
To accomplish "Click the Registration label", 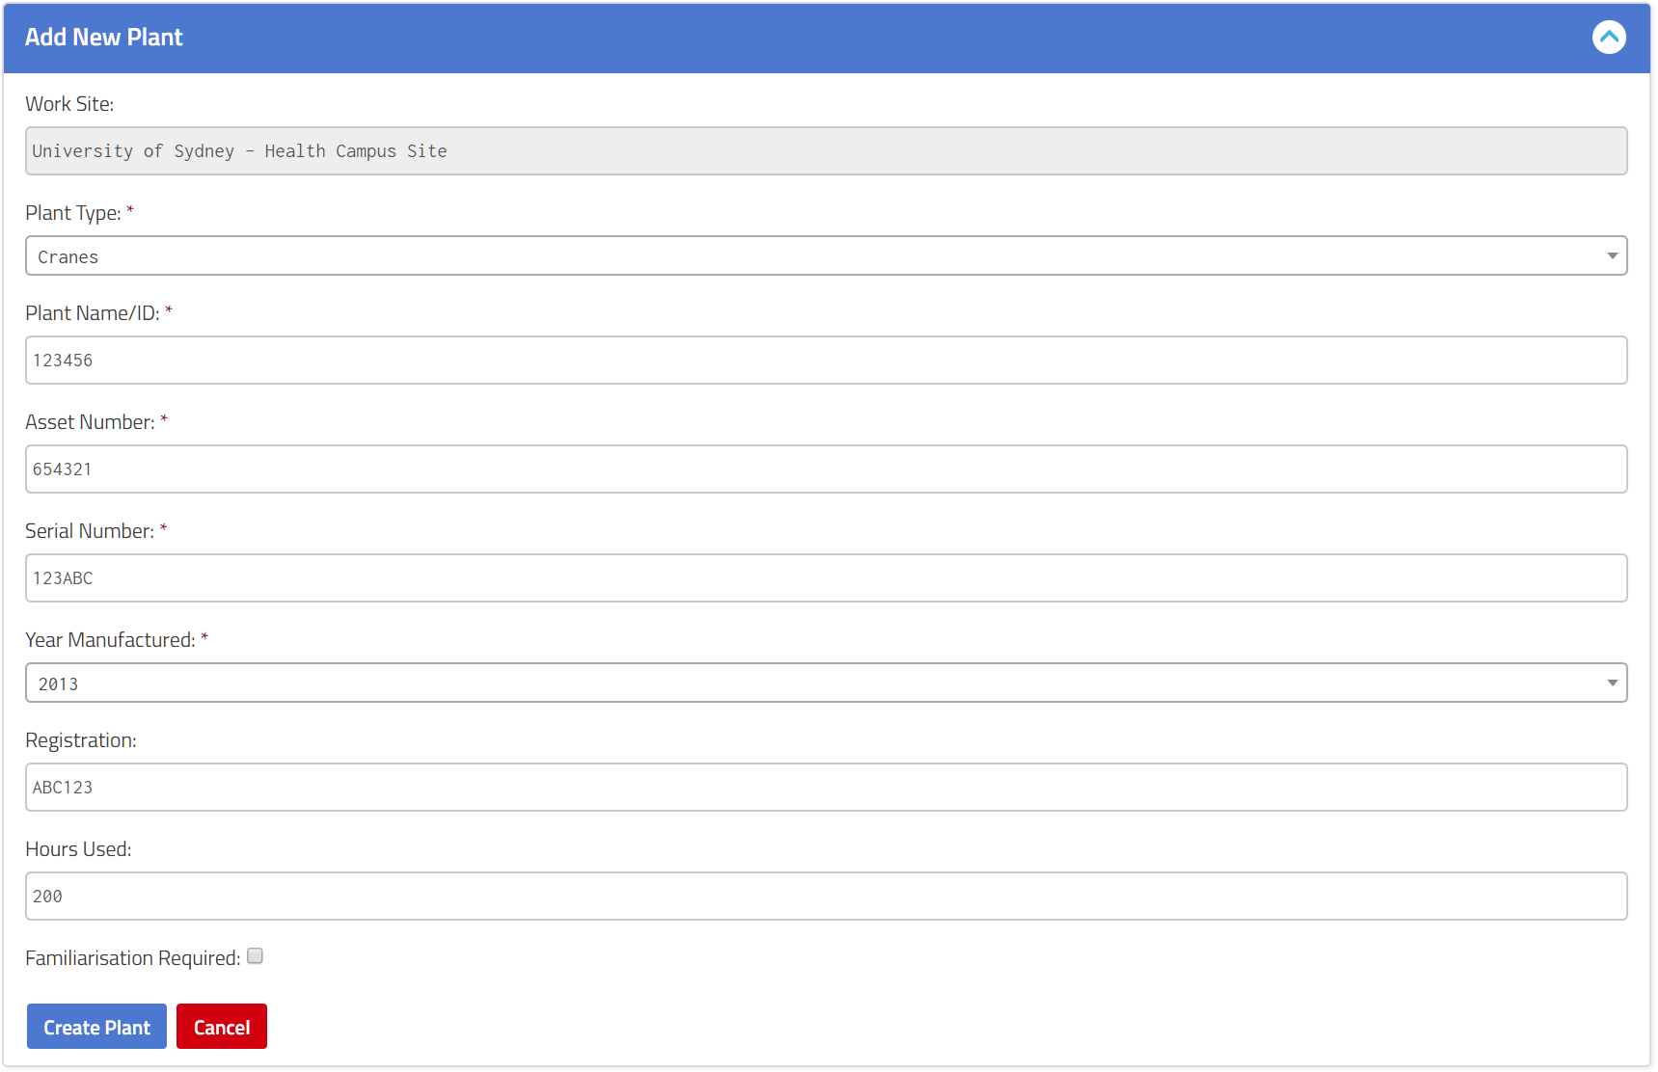I will click(x=81, y=740).
